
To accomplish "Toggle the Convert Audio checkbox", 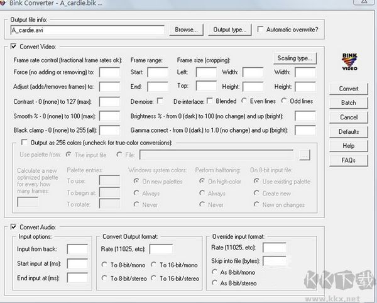I will [14, 227].
